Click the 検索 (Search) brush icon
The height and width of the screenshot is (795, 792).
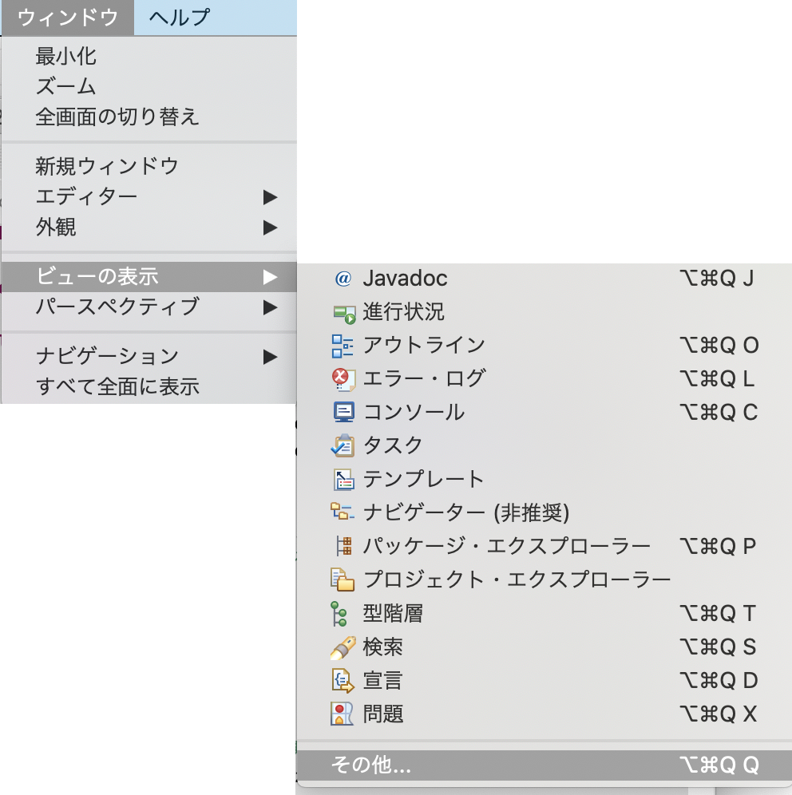343,647
